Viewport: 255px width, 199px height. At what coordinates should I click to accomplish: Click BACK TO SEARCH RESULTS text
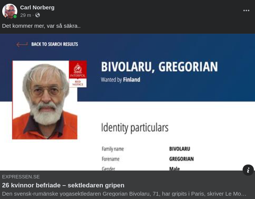pos(55,44)
